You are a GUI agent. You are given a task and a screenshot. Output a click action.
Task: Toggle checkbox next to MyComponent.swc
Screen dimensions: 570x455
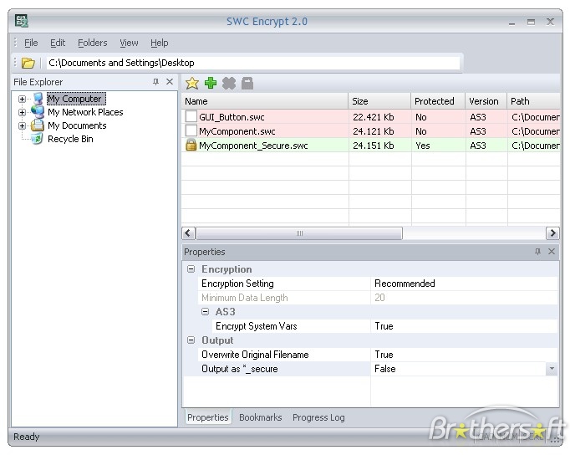click(x=191, y=131)
